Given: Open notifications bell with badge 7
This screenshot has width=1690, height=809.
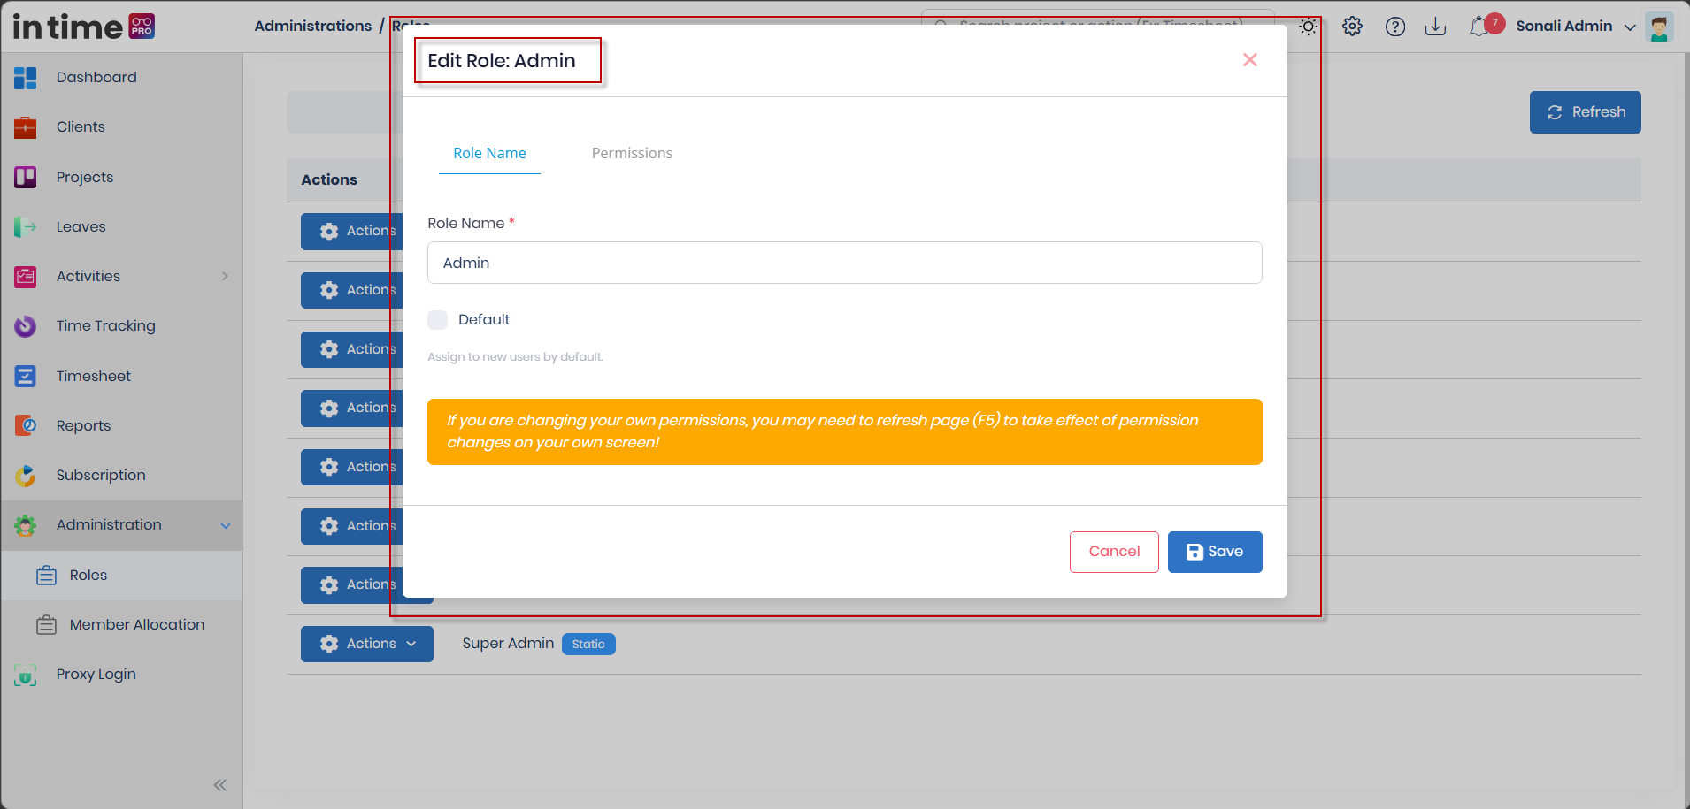Looking at the screenshot, I should 1486,26.
